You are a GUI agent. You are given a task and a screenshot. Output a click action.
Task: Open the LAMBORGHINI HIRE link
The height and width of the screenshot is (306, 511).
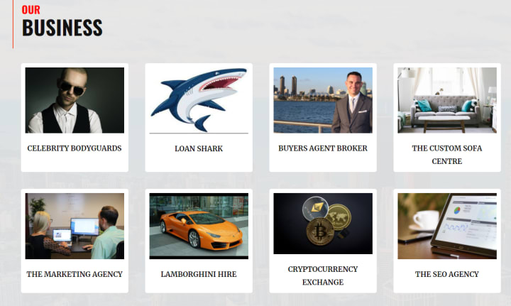199,274
